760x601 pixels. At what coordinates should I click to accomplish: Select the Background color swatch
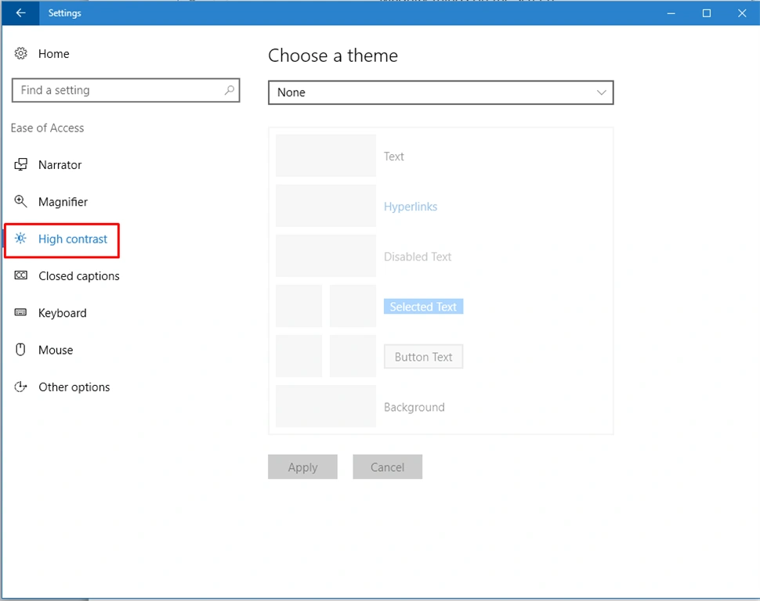point(326,406)
